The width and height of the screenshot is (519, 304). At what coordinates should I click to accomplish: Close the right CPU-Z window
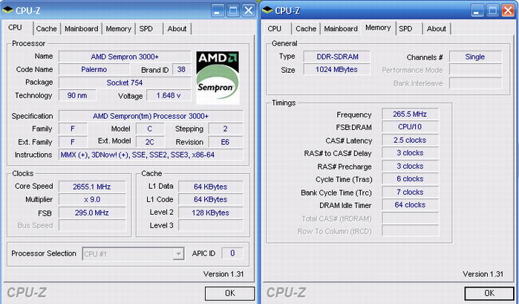[508, 10]
